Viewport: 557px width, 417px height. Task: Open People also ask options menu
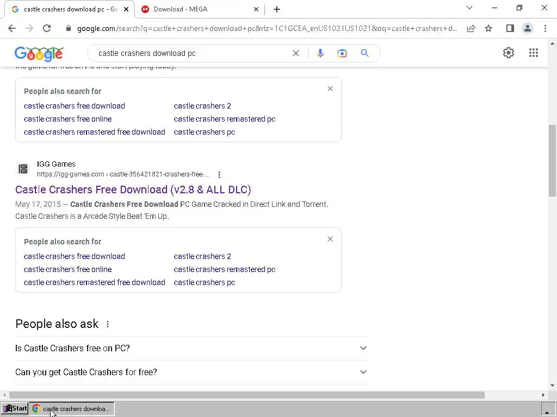pyautogui.click(x=108, y=324)
